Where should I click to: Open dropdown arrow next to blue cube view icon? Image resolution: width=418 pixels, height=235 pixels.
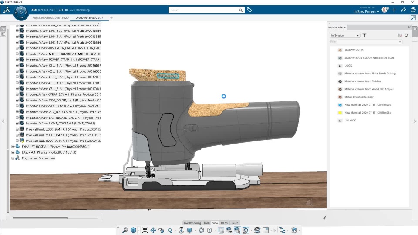pos(138,230)
